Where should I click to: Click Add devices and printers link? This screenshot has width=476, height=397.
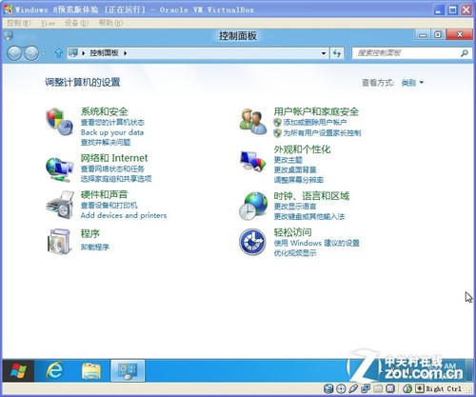pos(124,215)
